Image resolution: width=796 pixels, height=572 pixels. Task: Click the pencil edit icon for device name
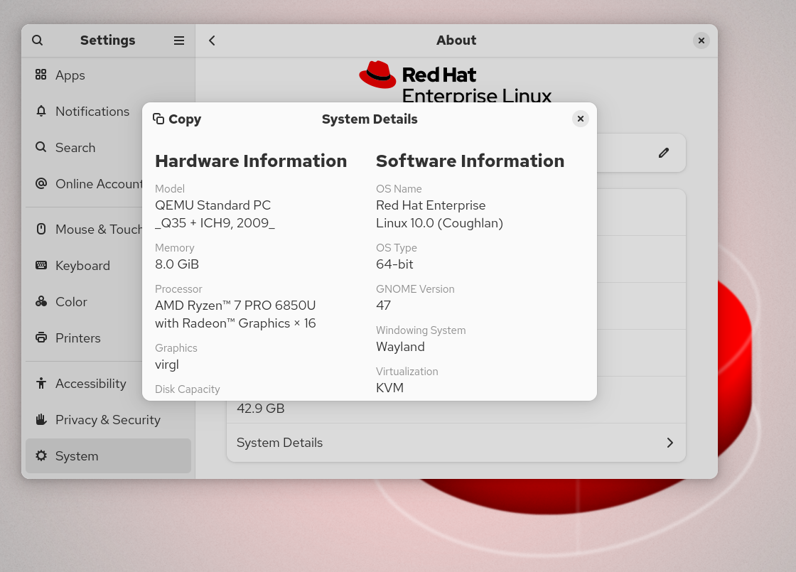[664, 153]
